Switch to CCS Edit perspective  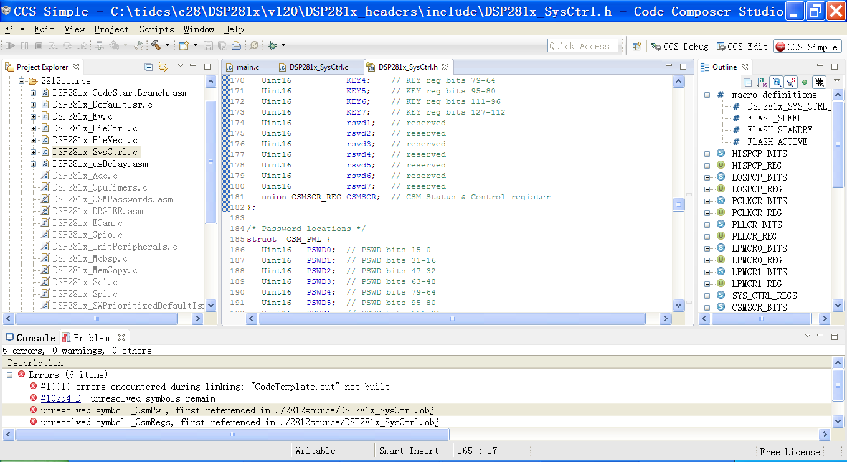pyautogui.click(x=742, y=47)
